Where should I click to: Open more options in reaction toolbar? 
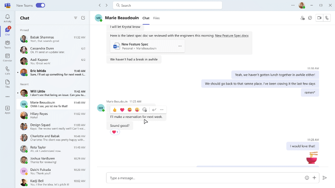click(162, 110)
